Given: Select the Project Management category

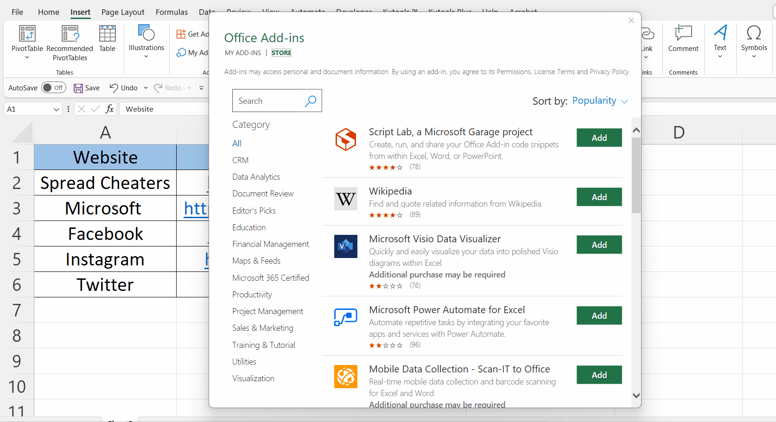Looking at the screenshot, I should (267, 311).
